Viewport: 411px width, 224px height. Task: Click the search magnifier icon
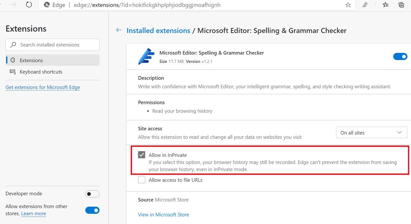pos(13,45)
